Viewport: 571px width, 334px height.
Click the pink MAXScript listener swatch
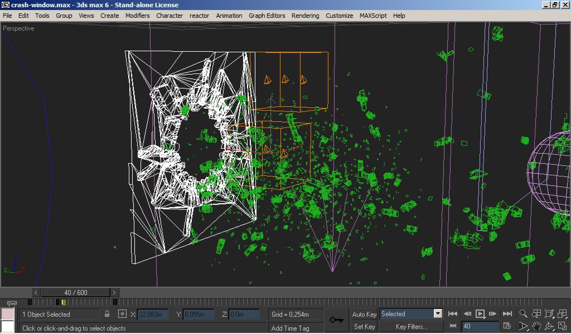pos(8,314)
